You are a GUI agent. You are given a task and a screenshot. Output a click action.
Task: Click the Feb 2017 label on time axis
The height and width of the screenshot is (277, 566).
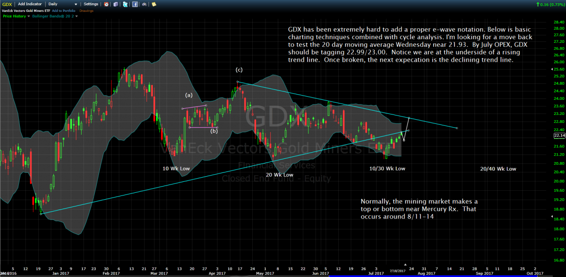point(112,273)
